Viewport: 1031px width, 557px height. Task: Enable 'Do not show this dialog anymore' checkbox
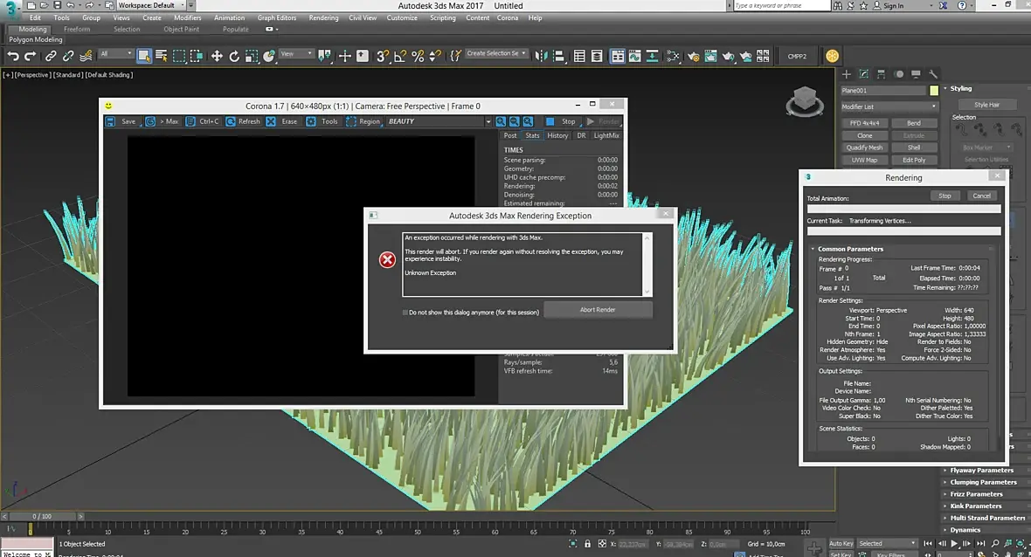click(405, 312)
